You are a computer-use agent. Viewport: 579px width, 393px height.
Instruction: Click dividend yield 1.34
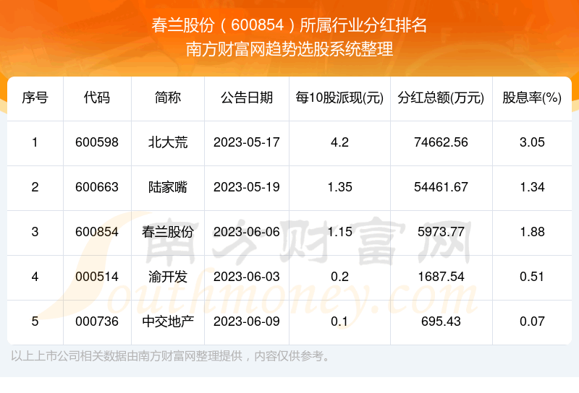click(532, 187)
